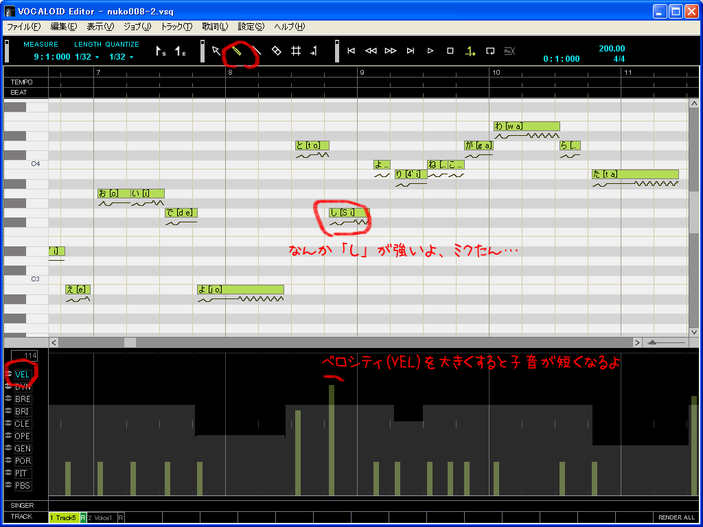
Task: Click the auto-scroll note icon in toolbar
Action: tap(314, 51)
